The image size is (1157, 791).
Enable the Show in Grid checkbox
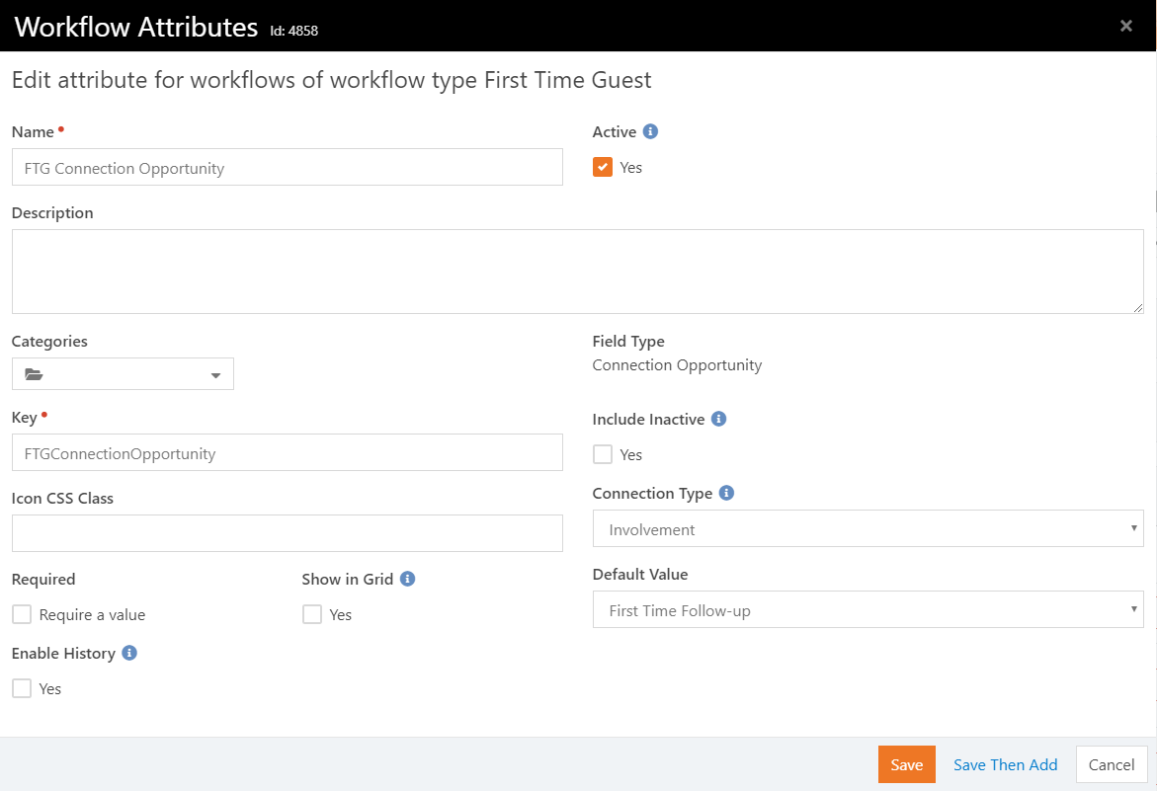click(312, 614)
